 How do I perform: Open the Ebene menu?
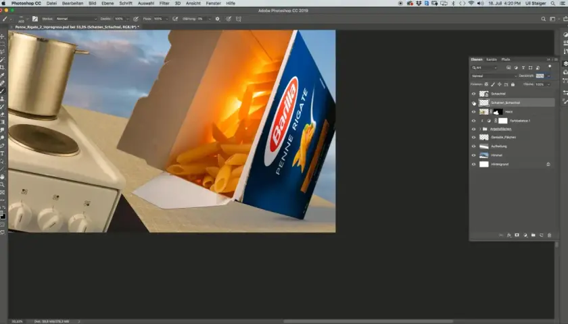click(108, 3)
